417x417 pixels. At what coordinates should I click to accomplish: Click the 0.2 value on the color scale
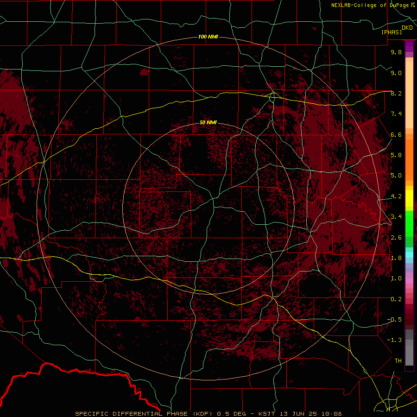point(396,299)
